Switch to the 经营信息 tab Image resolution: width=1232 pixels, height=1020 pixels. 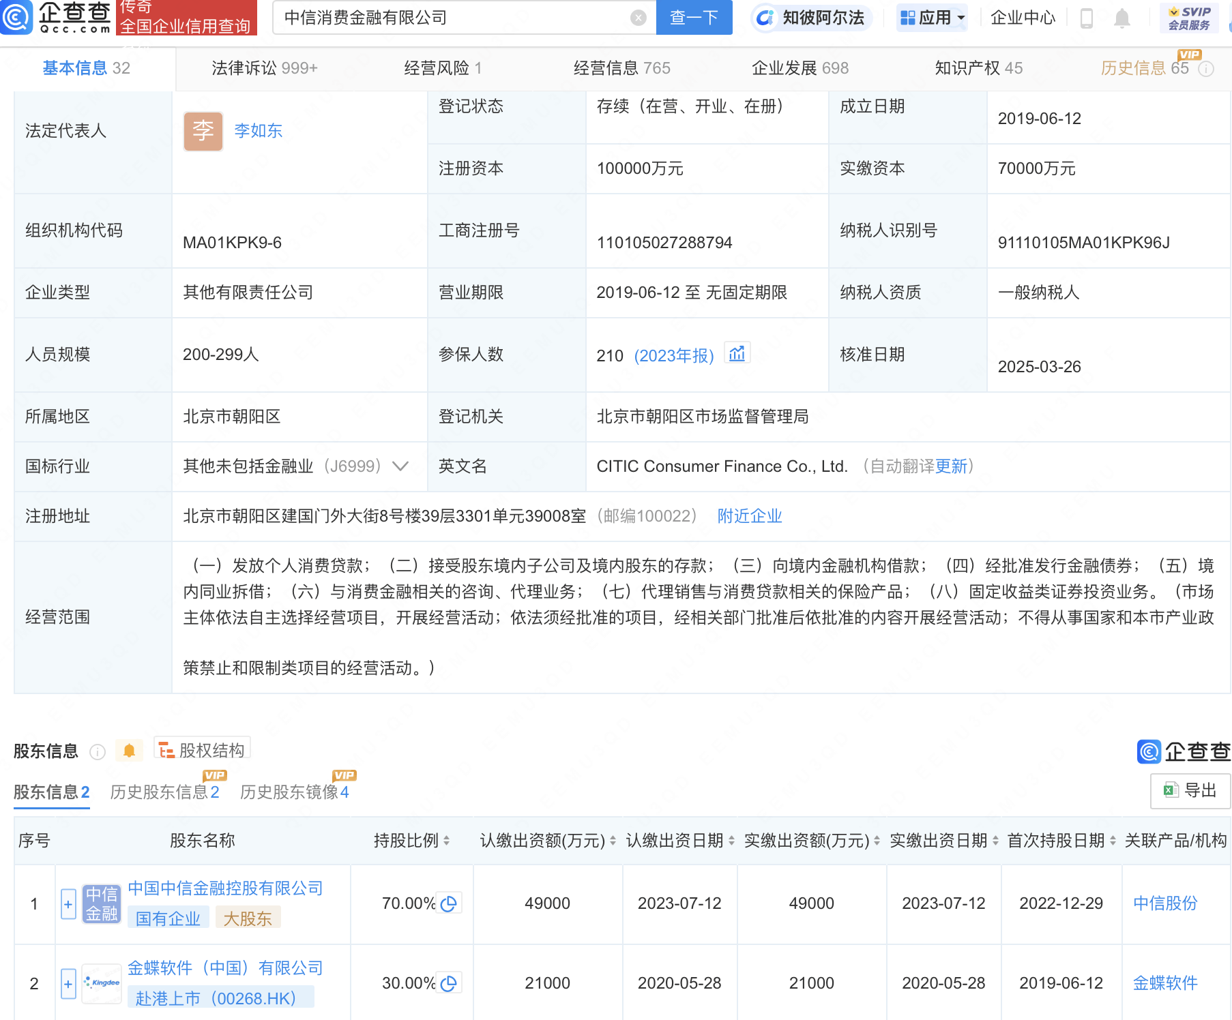pos(622,68)
